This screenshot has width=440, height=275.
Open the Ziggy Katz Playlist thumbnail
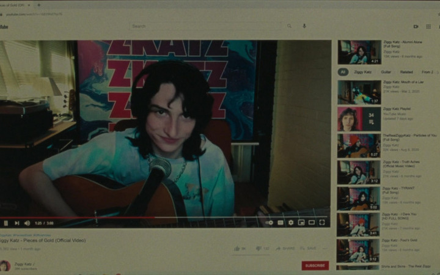[359, 119]
